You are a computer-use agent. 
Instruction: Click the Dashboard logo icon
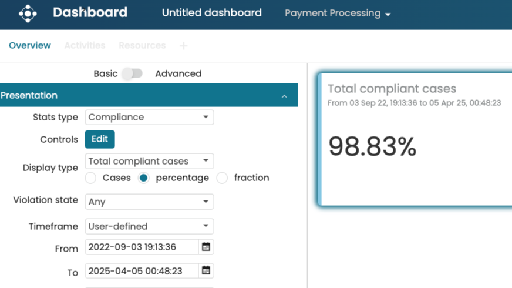point(28,14)
